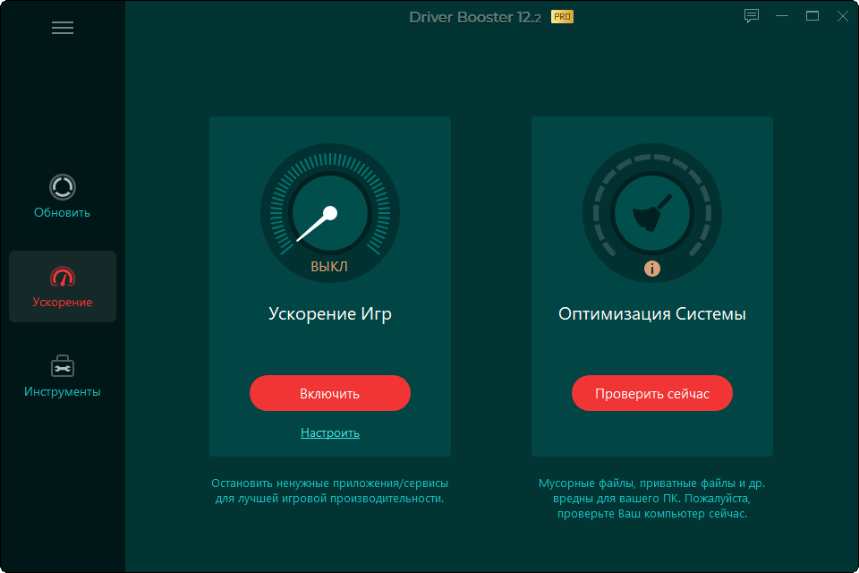Maximize the Driver Booster window
859x573 pixels.
pyautogui.click(x=812, y=16)
